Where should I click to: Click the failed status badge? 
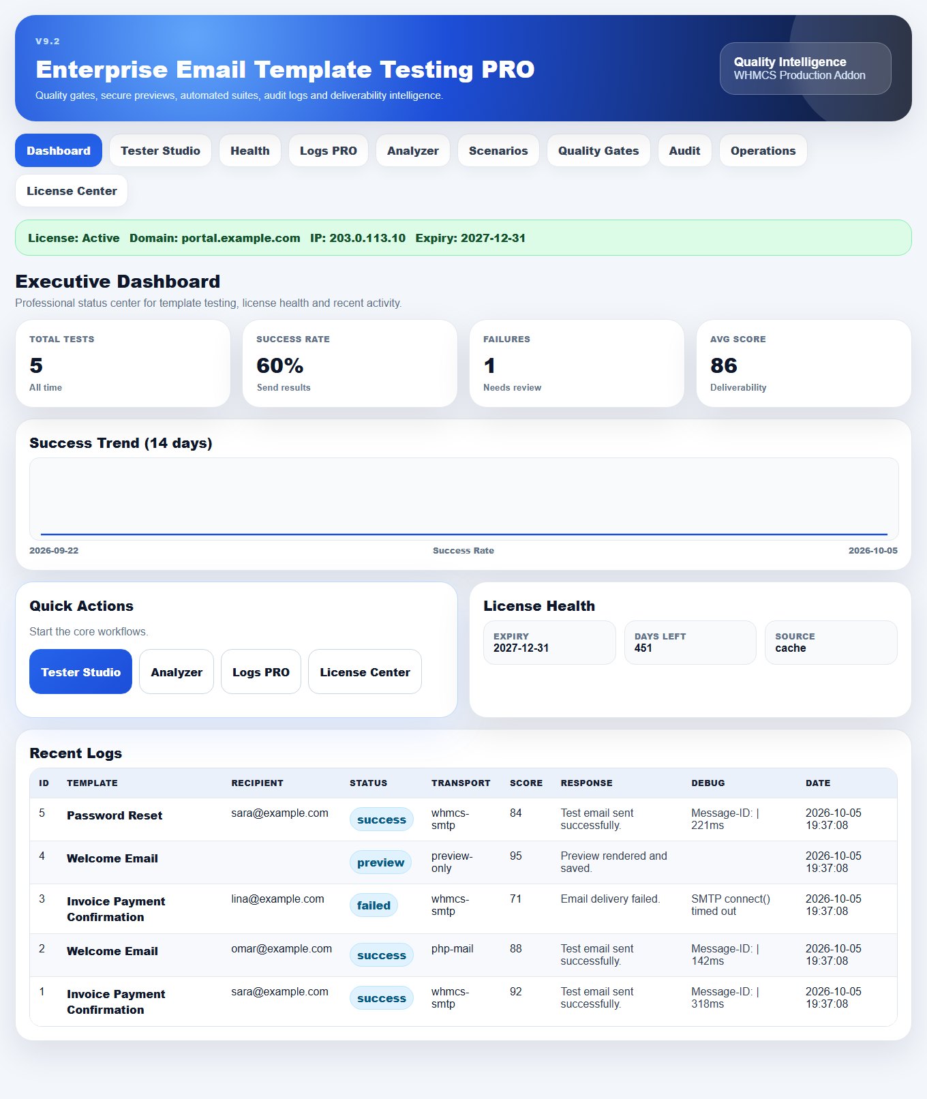pyautogui.click(x=374, y=905)
